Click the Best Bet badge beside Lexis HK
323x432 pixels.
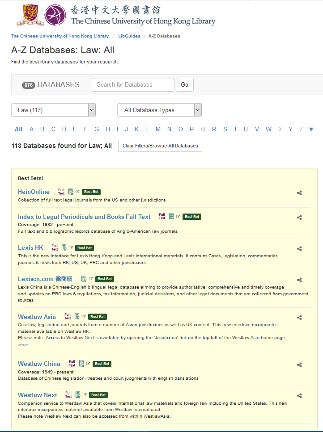click(85, 248)
